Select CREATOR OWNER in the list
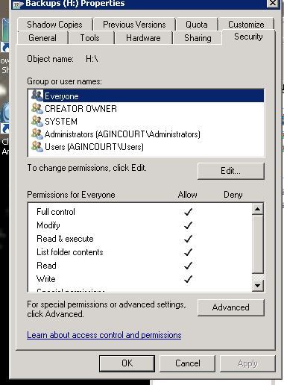 click(146, 109)
